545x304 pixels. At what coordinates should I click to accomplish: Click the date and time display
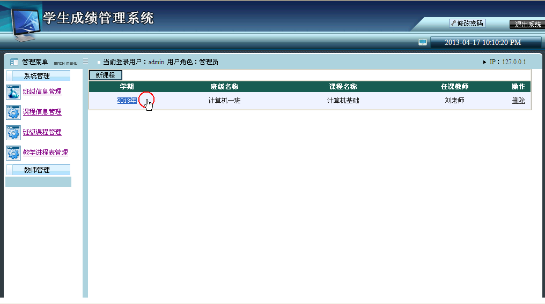(x=483, y=42)
